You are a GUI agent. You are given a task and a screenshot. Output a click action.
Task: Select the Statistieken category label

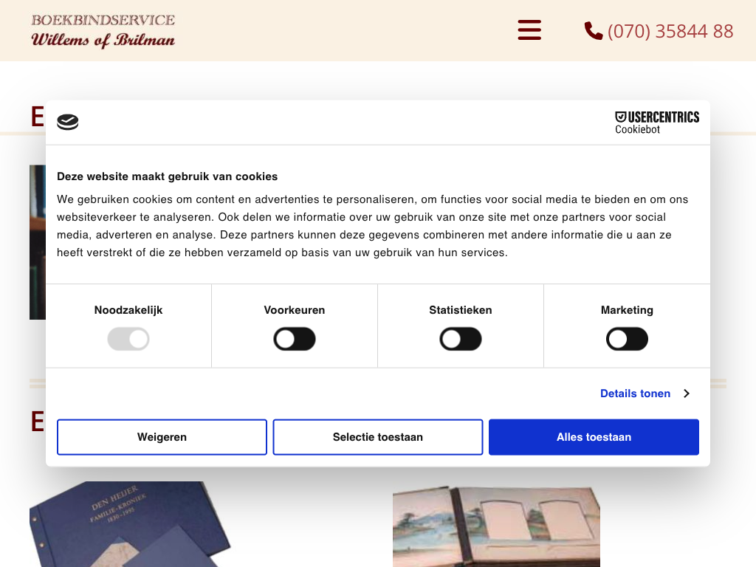tap(461, 310)
